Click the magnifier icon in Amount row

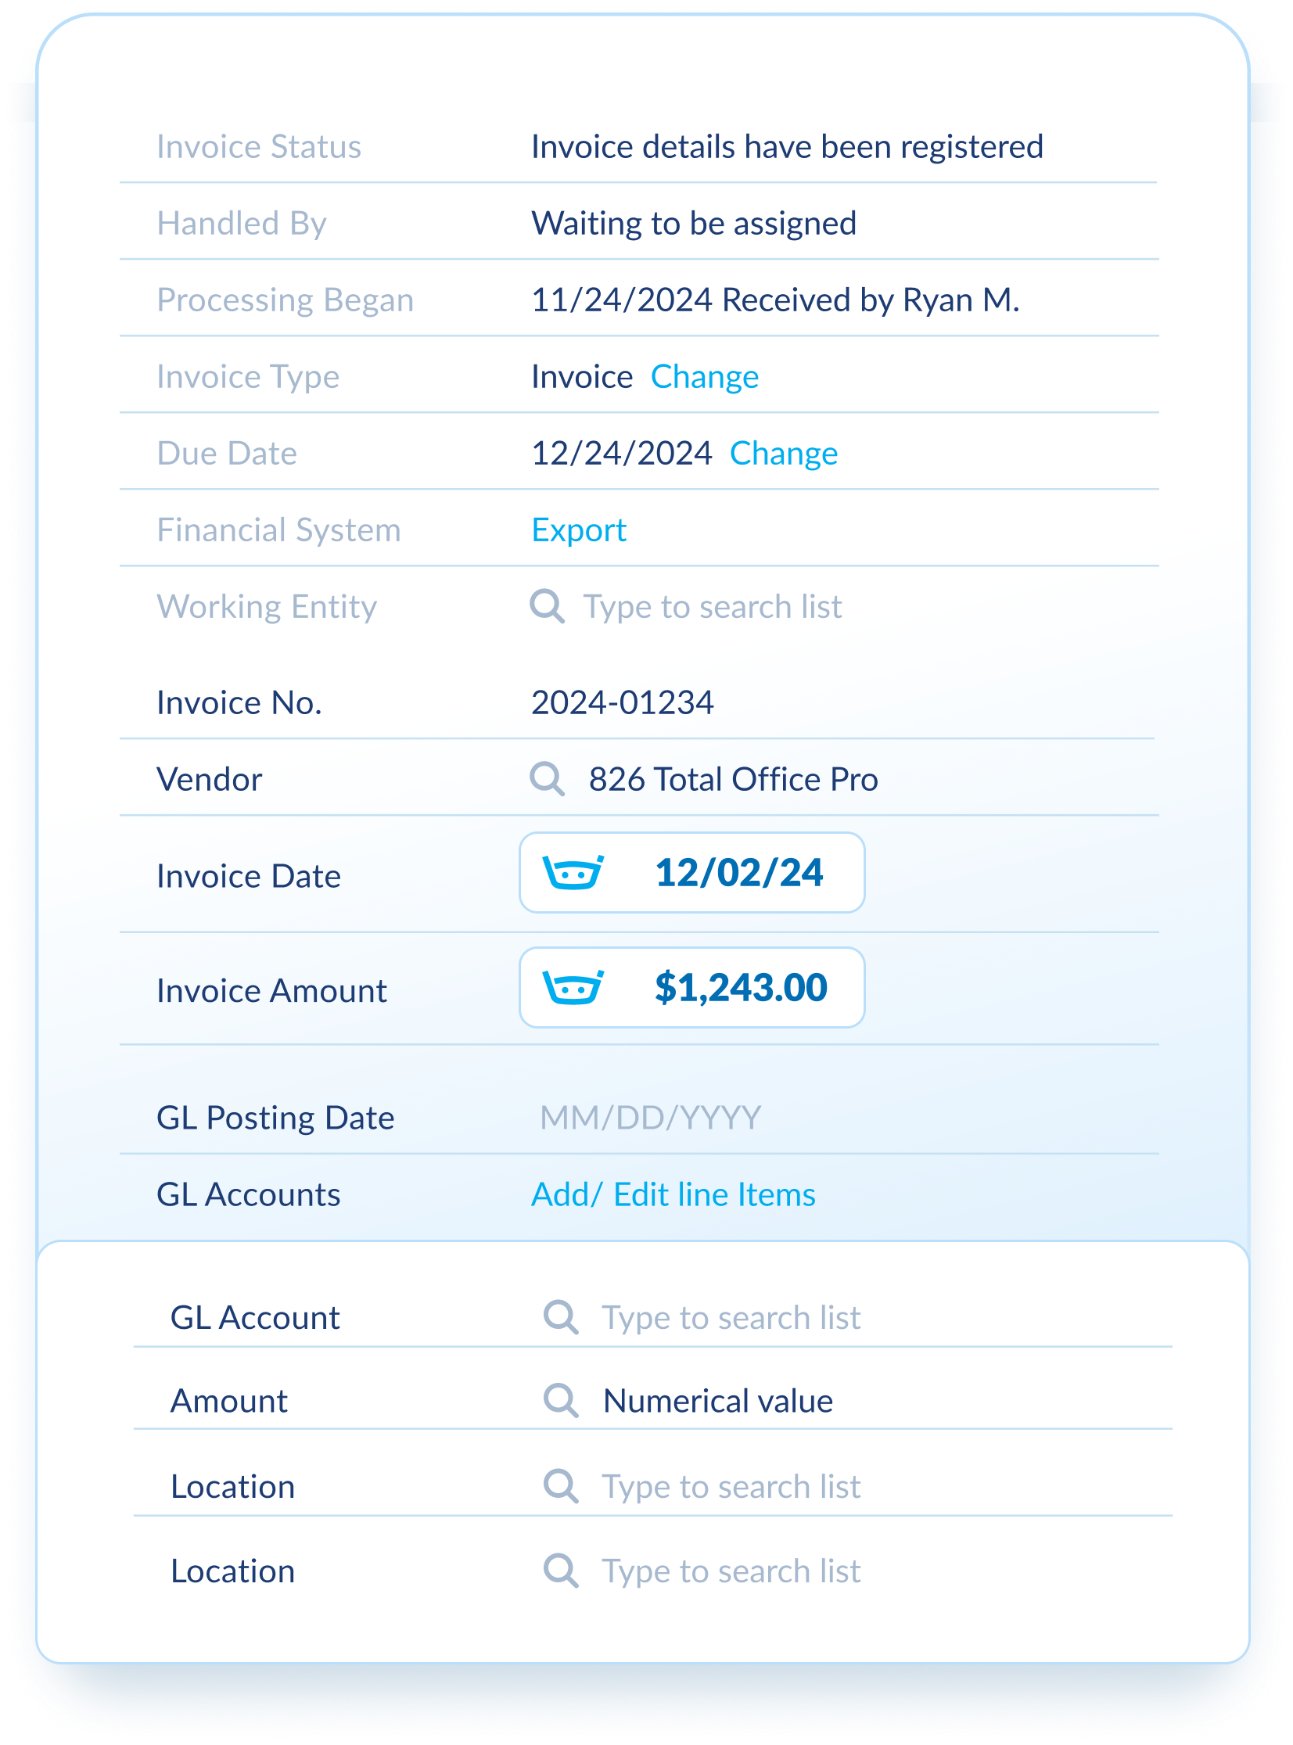pyautogui.click(x=560, y=1401)
